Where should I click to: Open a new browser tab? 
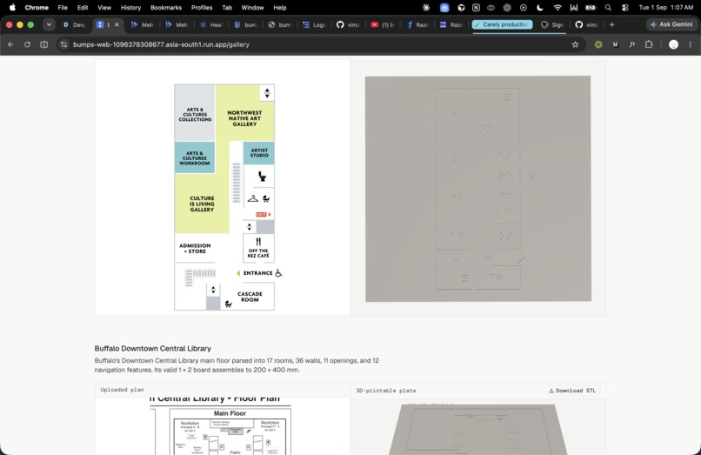tap(611, 24)
